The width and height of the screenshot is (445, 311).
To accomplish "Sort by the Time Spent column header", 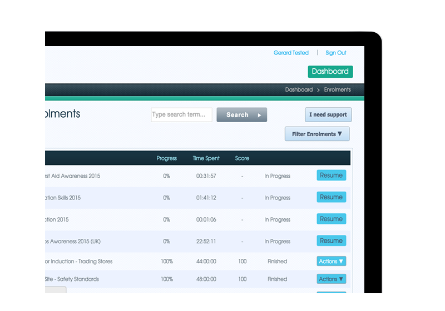I will coord(206,158).
